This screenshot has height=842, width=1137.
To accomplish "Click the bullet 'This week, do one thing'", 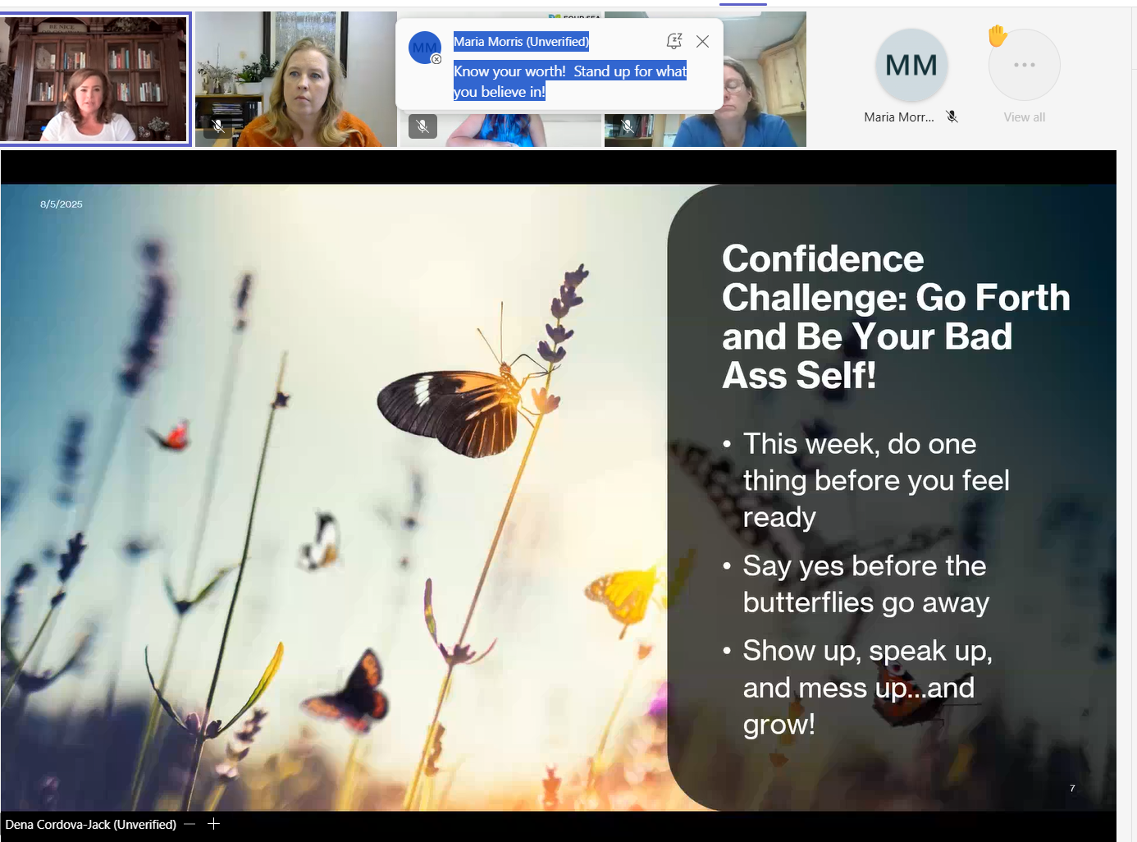I will (875, 480).
